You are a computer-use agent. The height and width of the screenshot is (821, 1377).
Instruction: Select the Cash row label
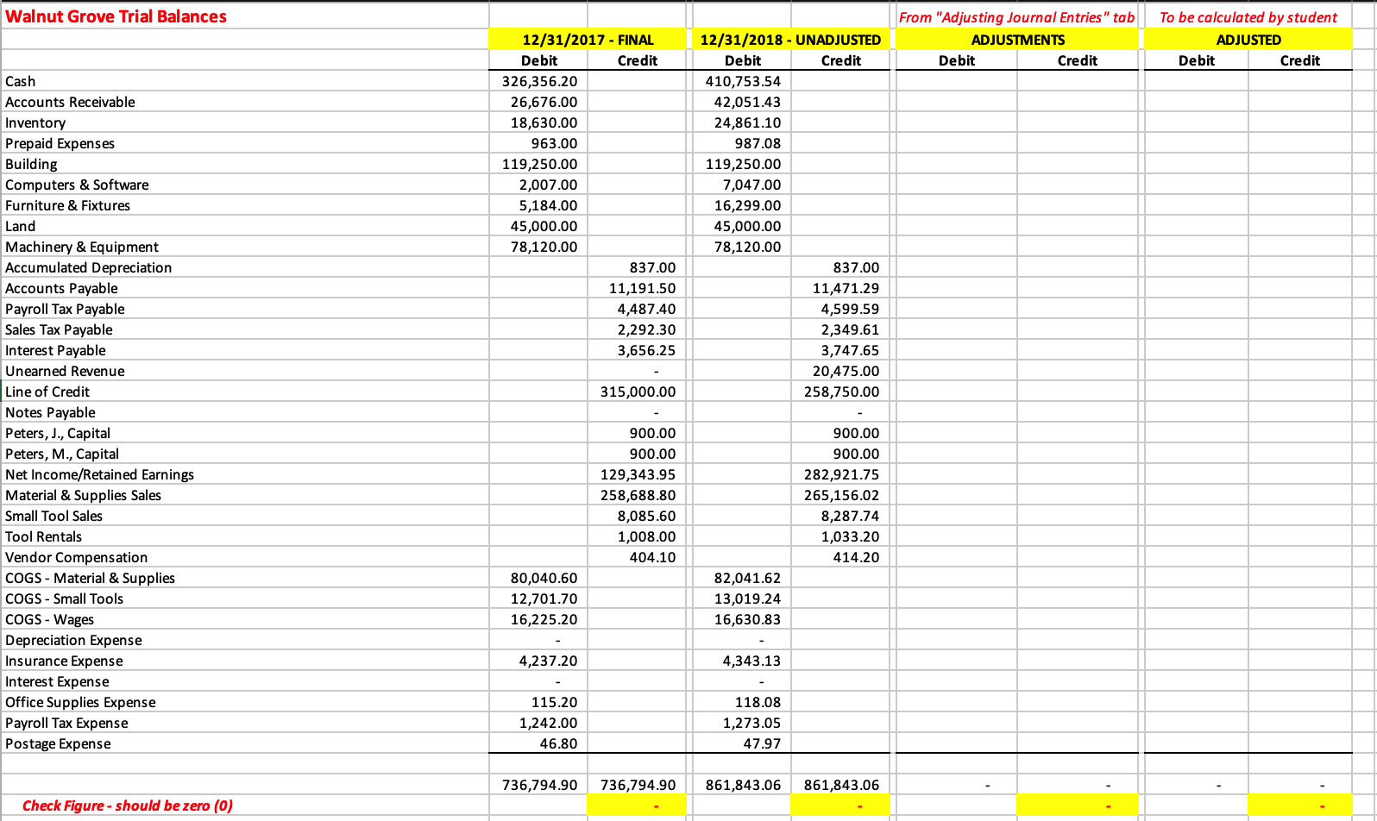pyautogui.click(x=245, y=81)
